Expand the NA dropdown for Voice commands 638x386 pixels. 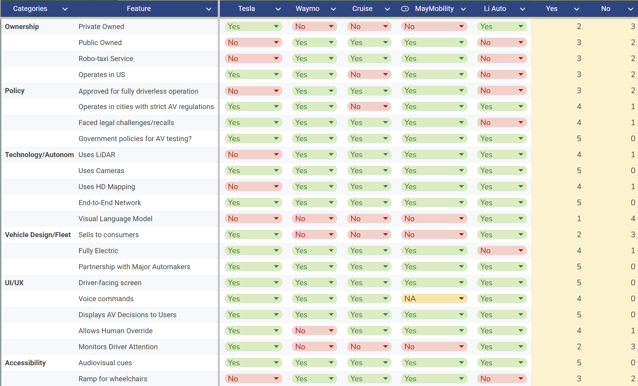tap(461, 299)
